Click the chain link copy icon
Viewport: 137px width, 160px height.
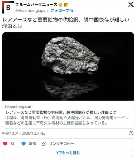point(44,144)
